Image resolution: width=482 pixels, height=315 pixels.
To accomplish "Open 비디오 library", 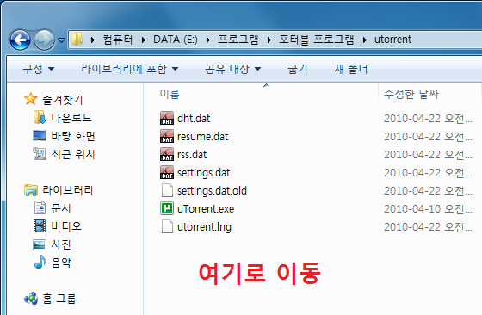I will click(x=66, y=226).
